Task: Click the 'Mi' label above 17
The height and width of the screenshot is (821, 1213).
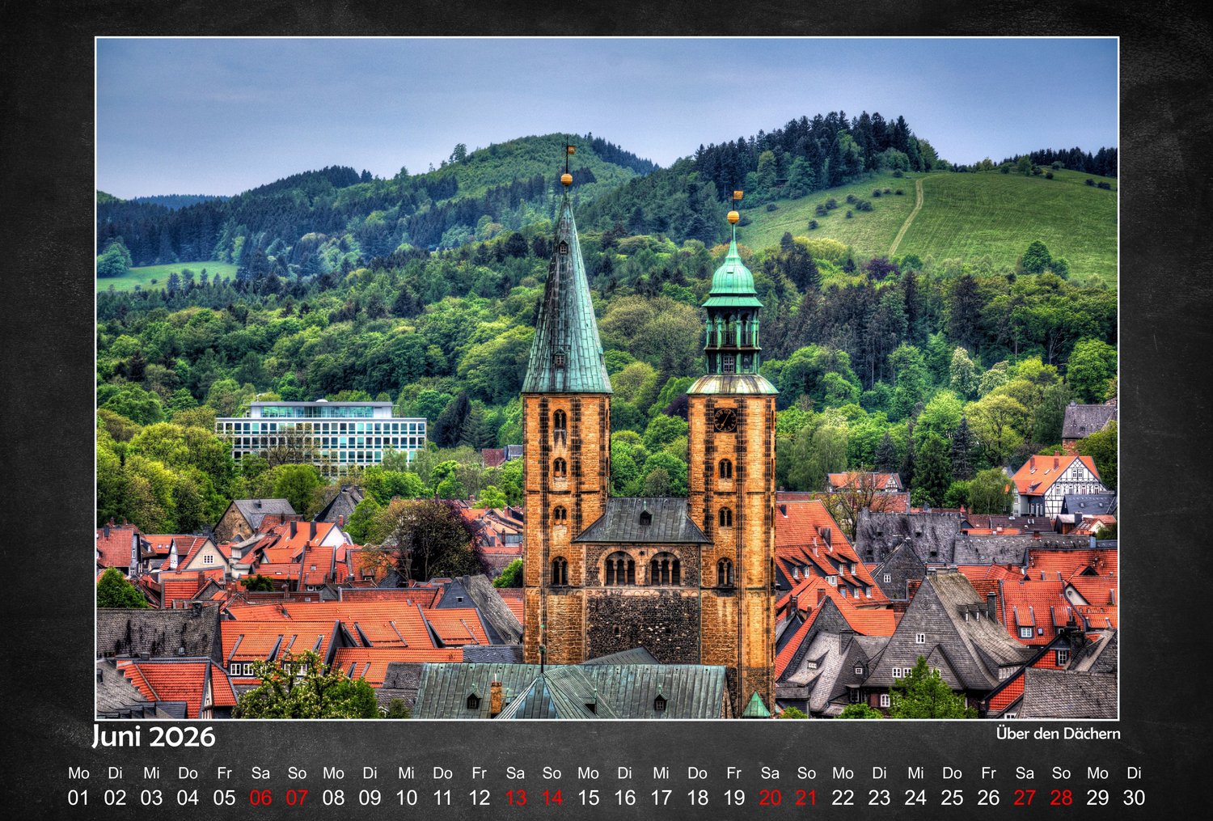Action: tap(661, 773)
